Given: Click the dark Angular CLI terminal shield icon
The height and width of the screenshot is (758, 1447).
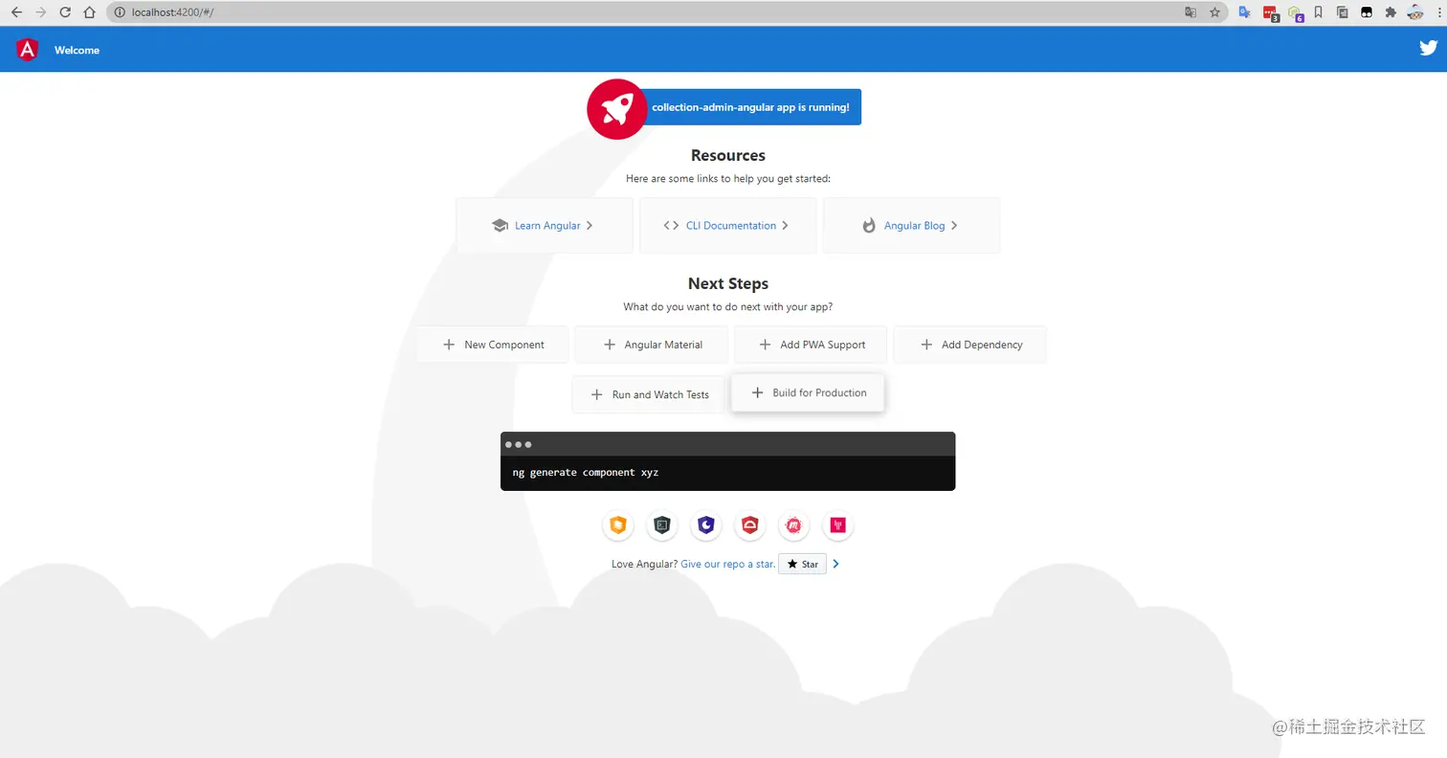Looking at the screenshot, I should pos(662,524).
